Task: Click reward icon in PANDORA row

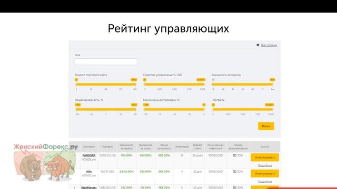Action: tap(235, 155)
